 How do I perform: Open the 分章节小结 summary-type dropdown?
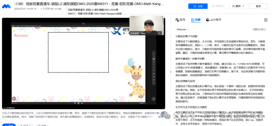pyautogui.click(x=259, y=30)
